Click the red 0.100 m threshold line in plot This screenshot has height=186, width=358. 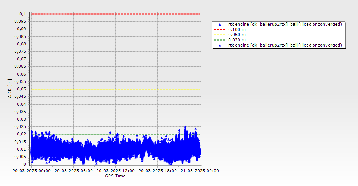pos(116,14)
